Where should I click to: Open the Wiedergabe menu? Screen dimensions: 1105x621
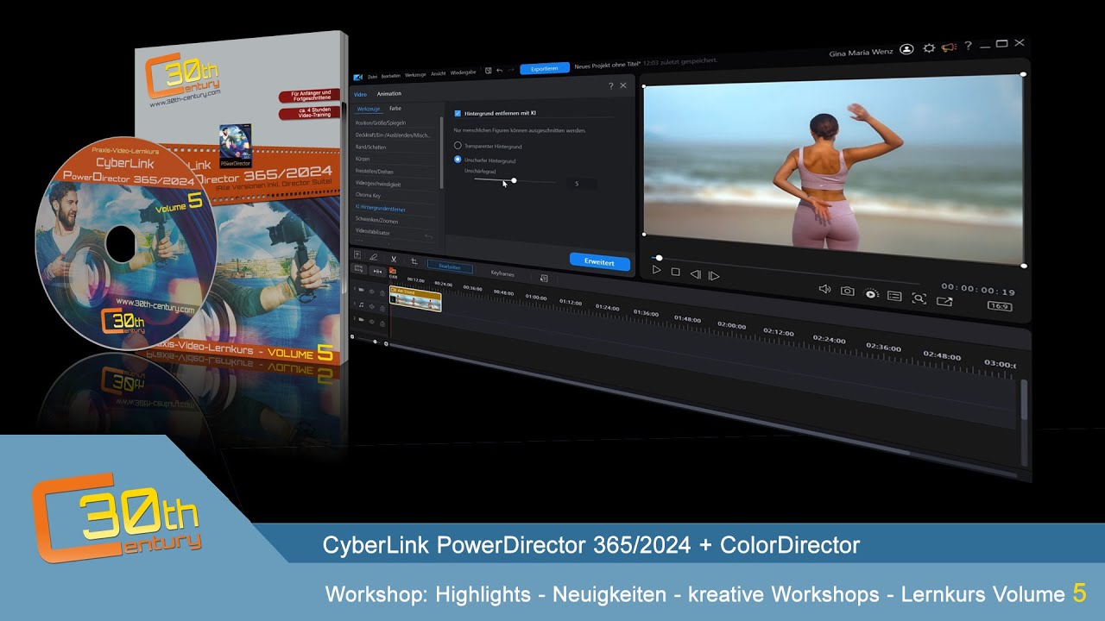coord(464,72)
